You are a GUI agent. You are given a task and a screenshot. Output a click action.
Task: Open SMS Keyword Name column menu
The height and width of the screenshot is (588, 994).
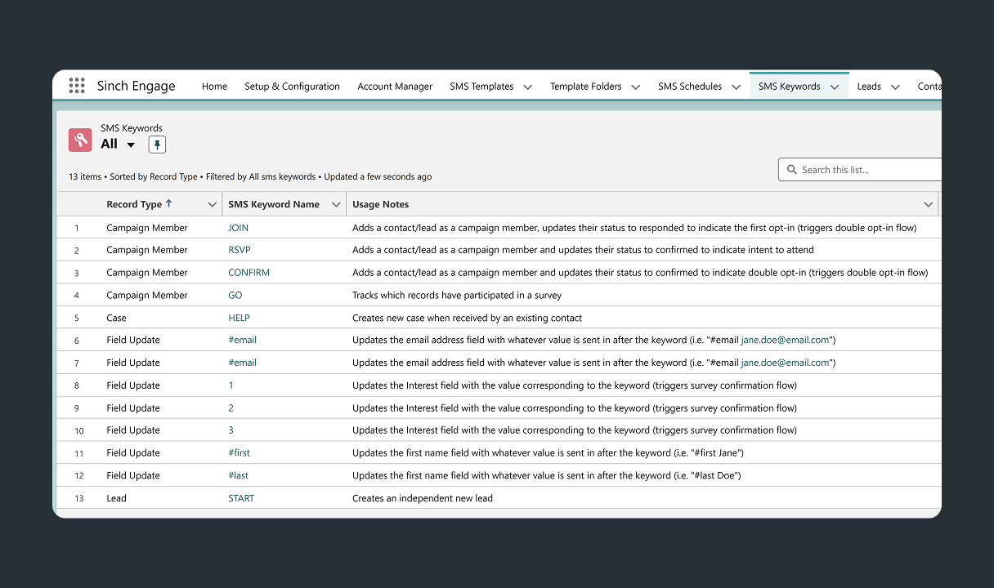coord(336,204)
